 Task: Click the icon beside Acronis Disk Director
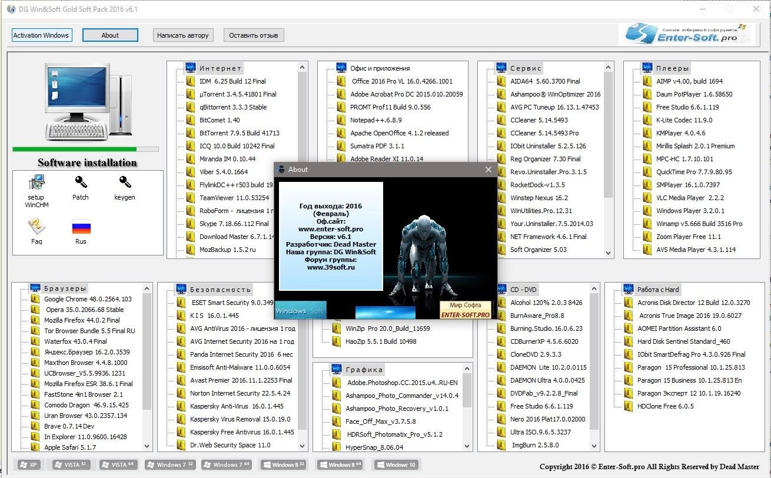coord(628,303)
